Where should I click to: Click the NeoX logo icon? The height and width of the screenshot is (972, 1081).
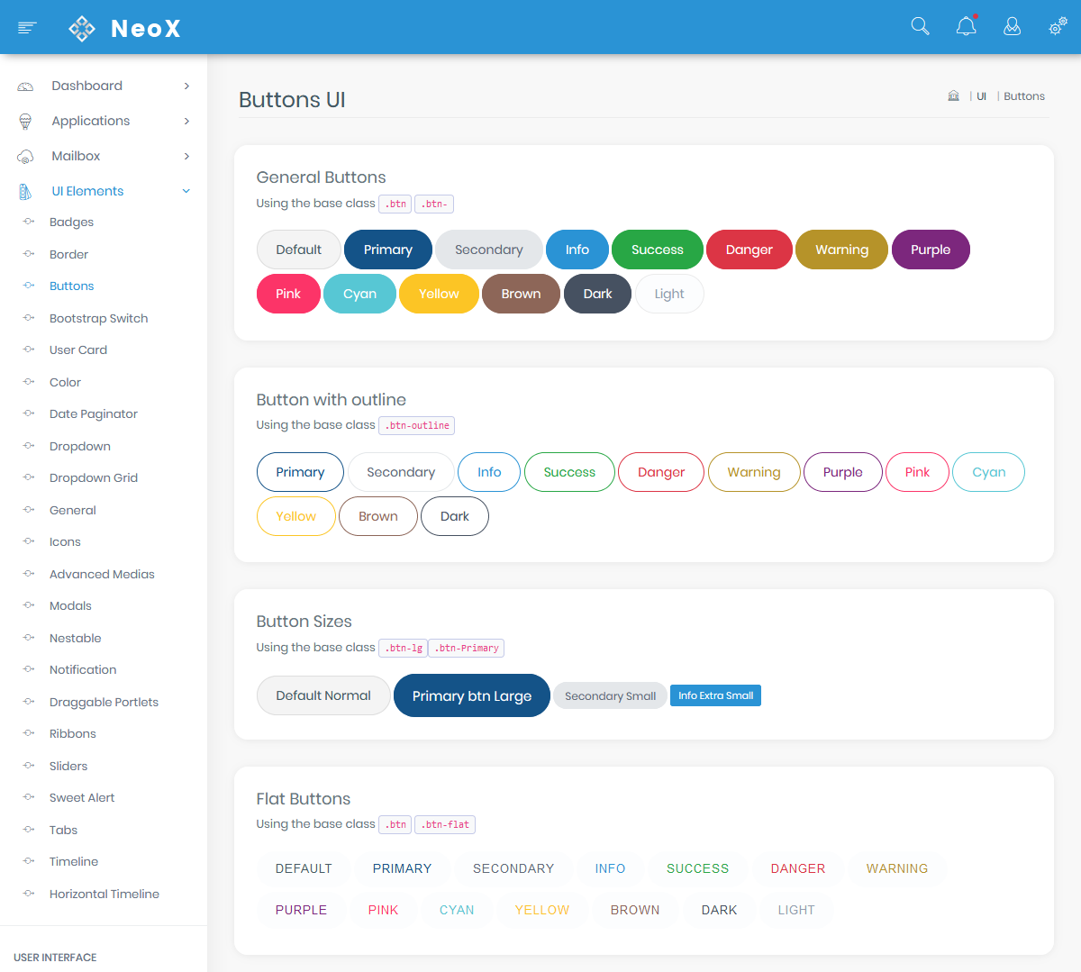(x=82, y=28)
